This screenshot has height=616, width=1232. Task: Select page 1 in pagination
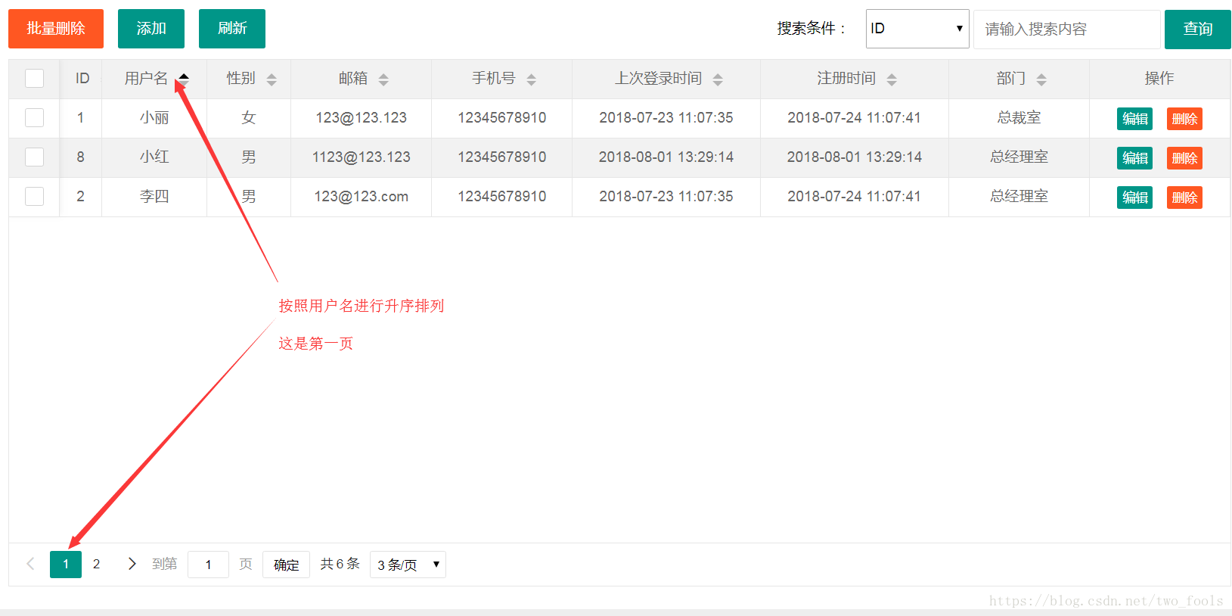66,565
